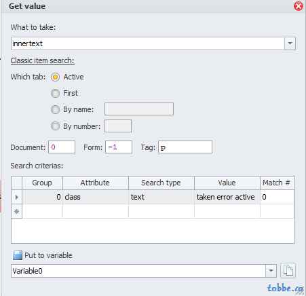Click the copy icon beside Variable0
306x296 pixels.
tap(288, 270)
